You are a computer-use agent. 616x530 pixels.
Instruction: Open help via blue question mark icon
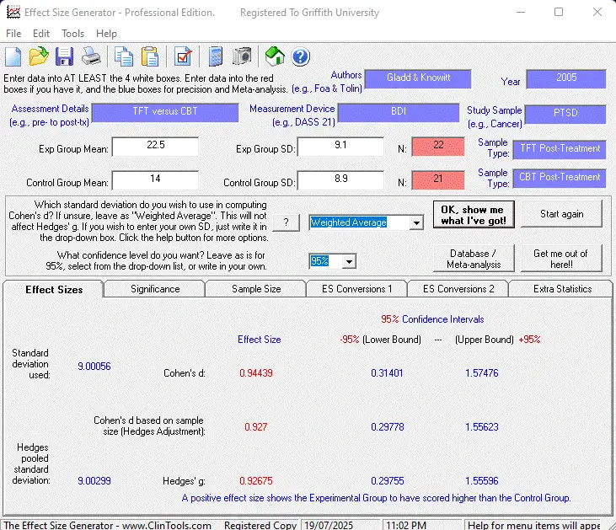300,56
